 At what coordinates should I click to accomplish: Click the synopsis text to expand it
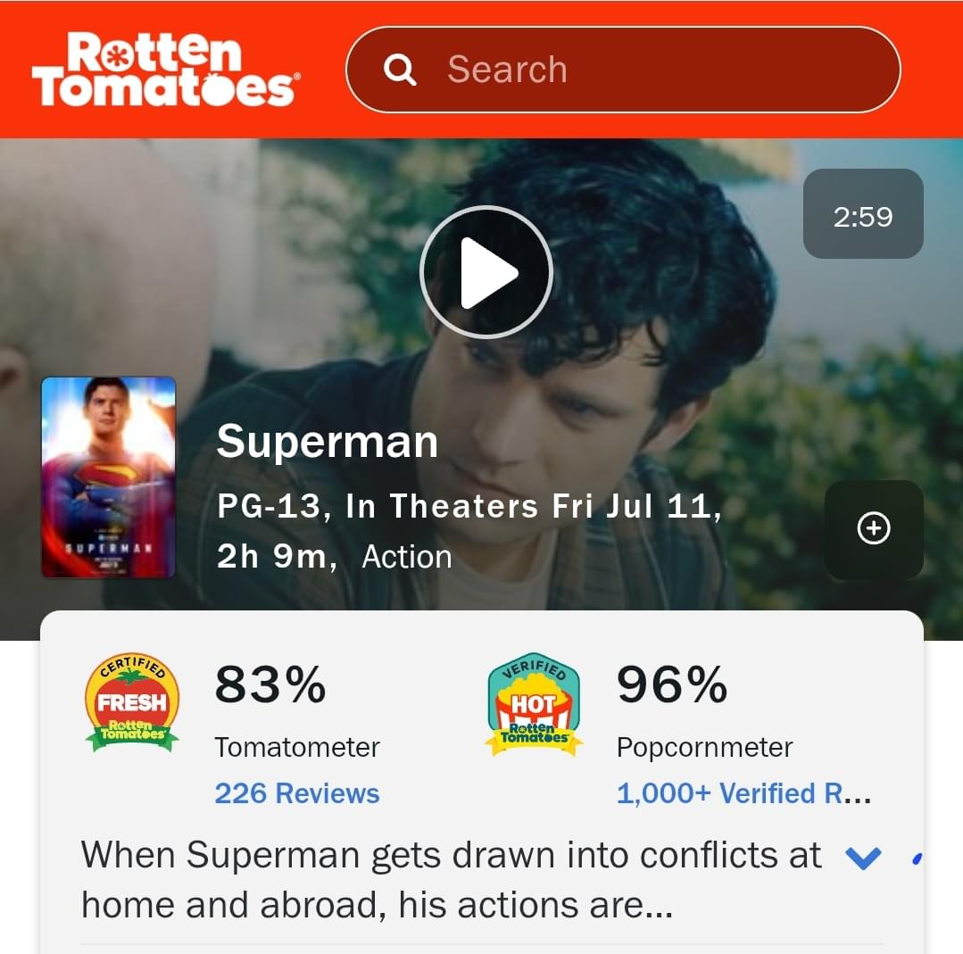tap(451, 880)
